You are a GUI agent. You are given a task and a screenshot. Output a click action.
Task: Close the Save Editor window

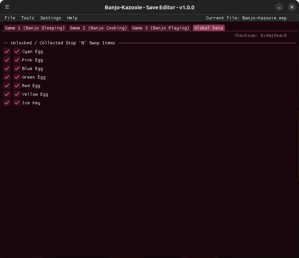pyautogui.click(x=292, y=7)
